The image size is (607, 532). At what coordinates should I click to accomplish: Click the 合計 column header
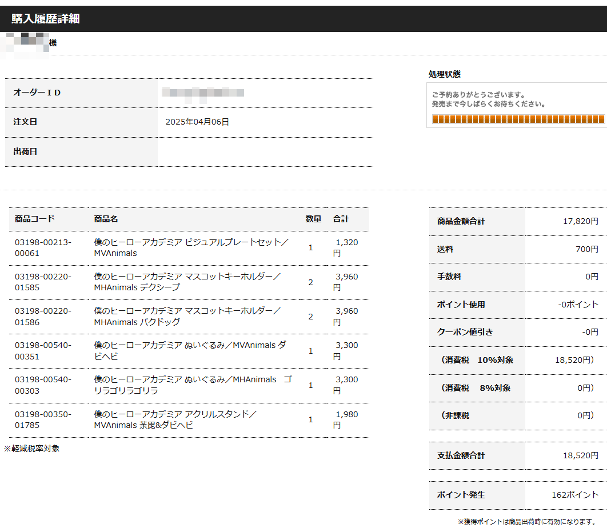(x=341, y=219)
